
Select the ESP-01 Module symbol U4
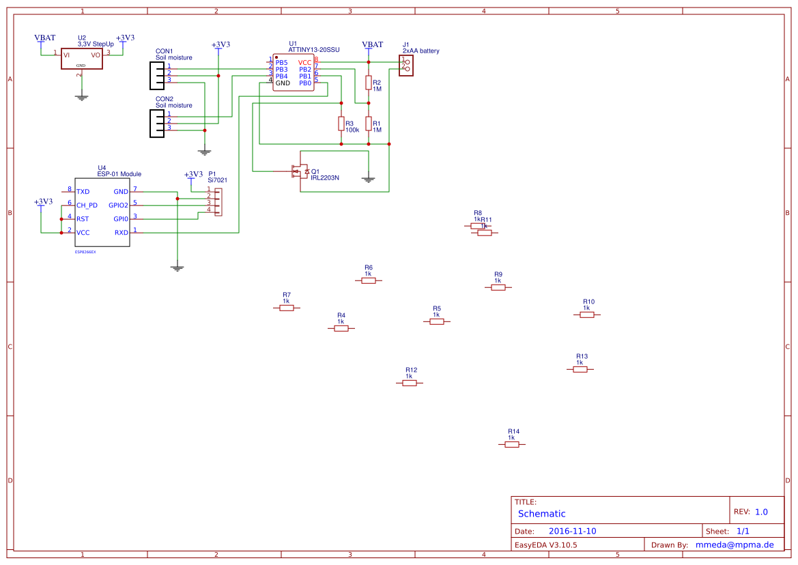point(101,212)
